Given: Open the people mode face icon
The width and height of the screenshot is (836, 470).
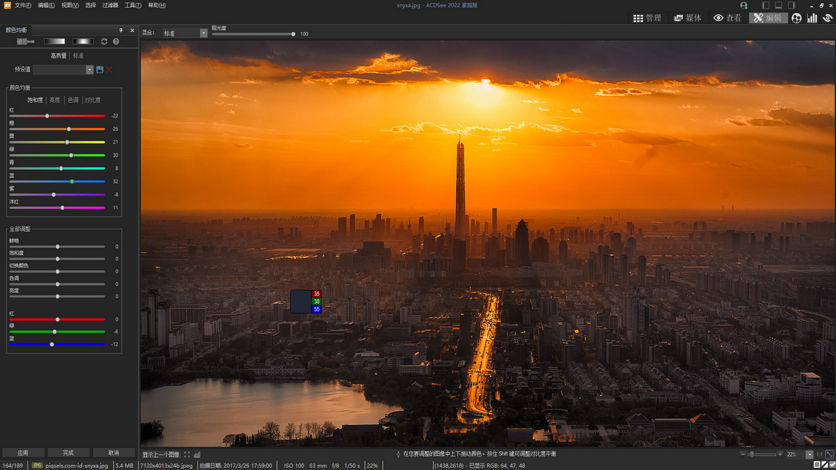Looking at the screenshot, I should pyautogui.click(x=796, y=18).
